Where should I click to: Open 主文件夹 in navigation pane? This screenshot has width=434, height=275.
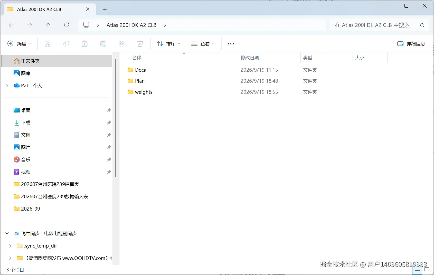(57, 61)
